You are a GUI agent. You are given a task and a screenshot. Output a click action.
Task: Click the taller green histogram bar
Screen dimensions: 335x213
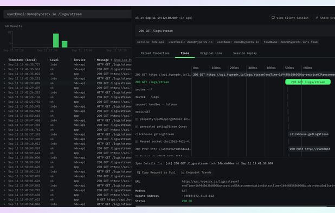pyautogui.click(x=56, y=41)
